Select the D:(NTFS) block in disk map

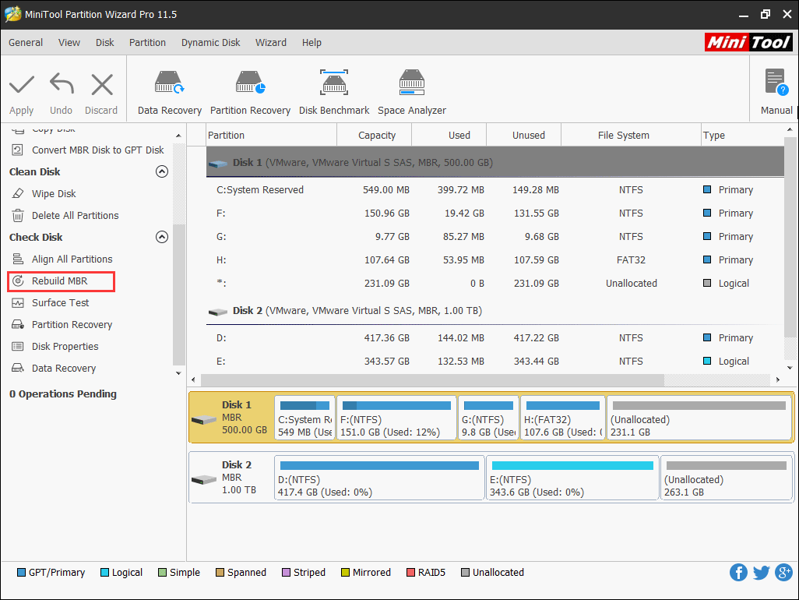pos(379,478)
